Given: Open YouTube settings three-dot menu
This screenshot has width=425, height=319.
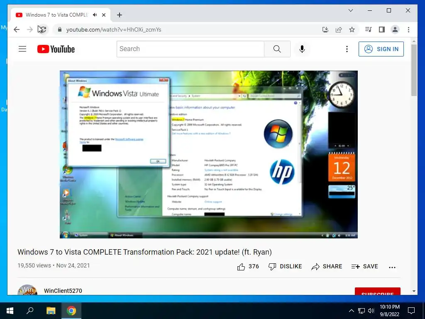Looking at the screenshot, I should point(347,49).
